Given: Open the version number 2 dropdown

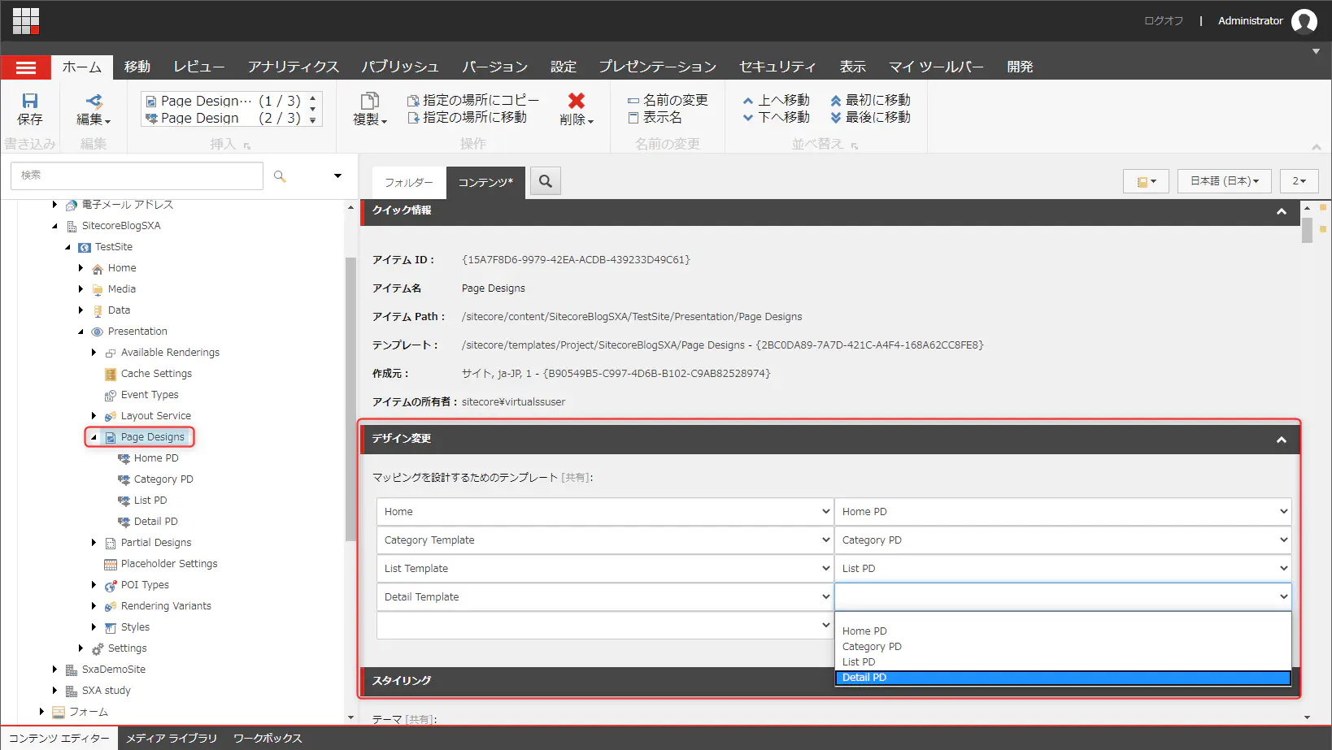Looking at the screenshot, I should (x=1299, y=181).
